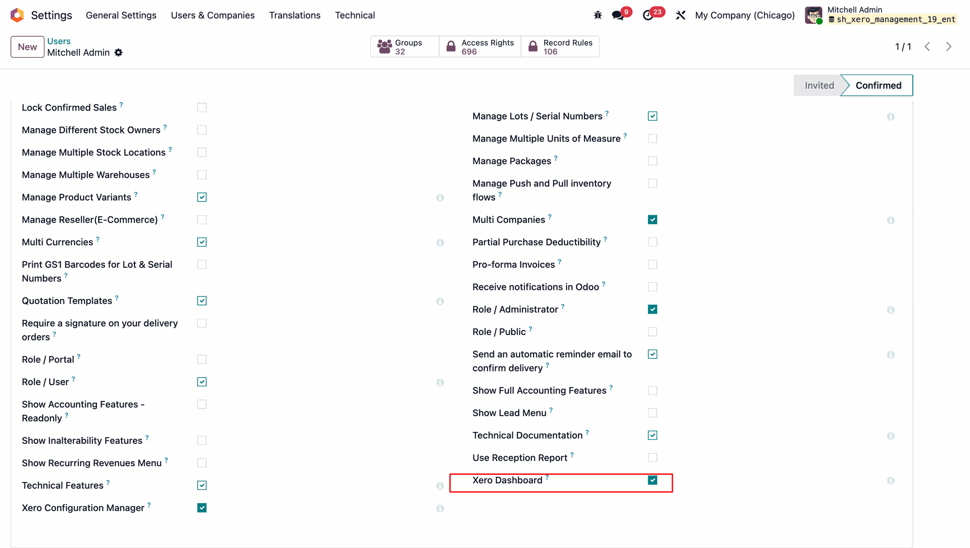970x548 pixels.
Task: Toggle Manage Packages checkbox
Action: pyautogui.click(x=652, y=161)
